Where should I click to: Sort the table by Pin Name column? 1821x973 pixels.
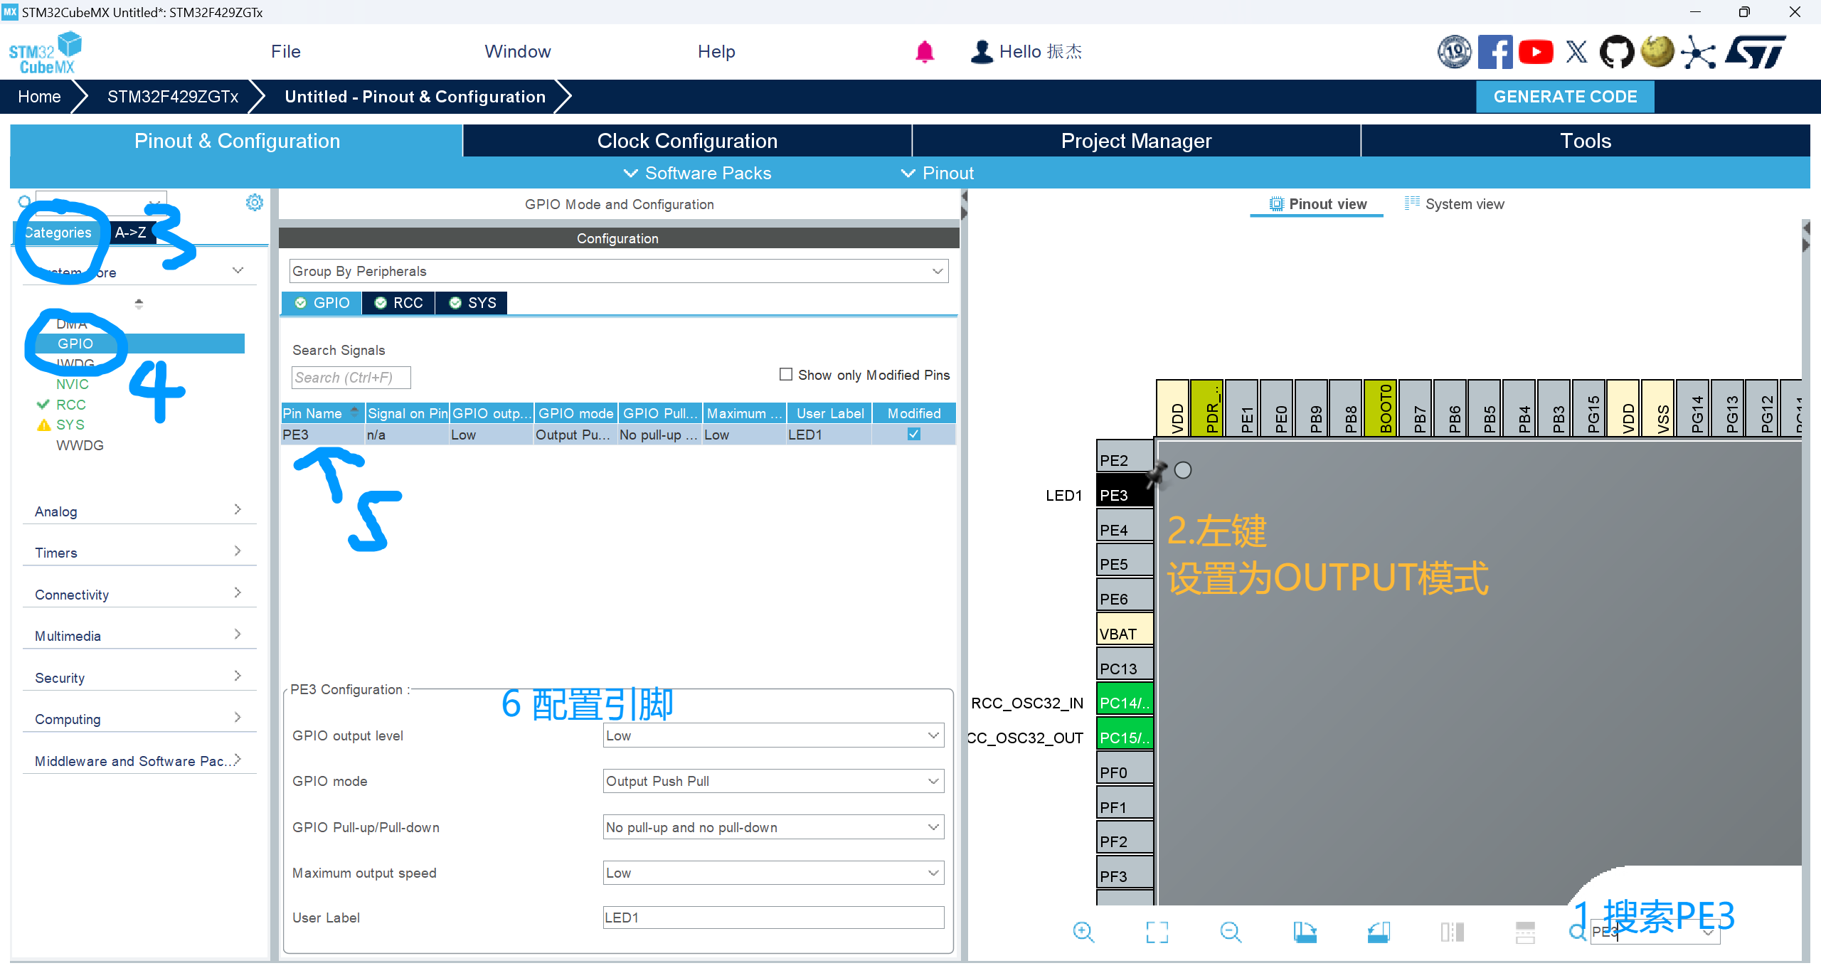(x=322, y=413)
